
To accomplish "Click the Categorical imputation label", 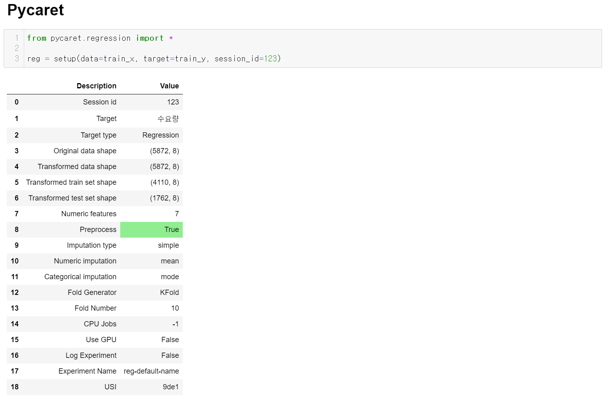I will 80,277.
